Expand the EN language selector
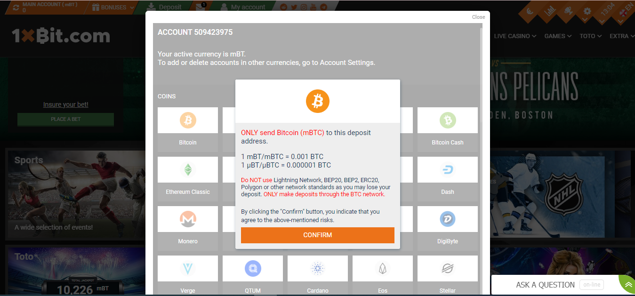Screen dimensions: 635x296 626,10
